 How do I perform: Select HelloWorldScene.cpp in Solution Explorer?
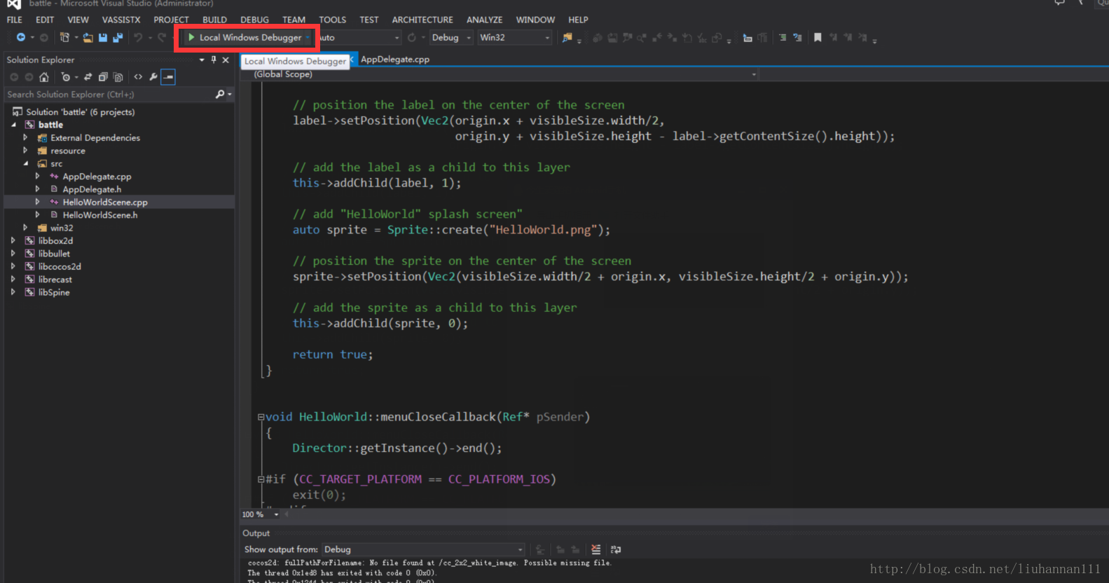tap(105, 202)
